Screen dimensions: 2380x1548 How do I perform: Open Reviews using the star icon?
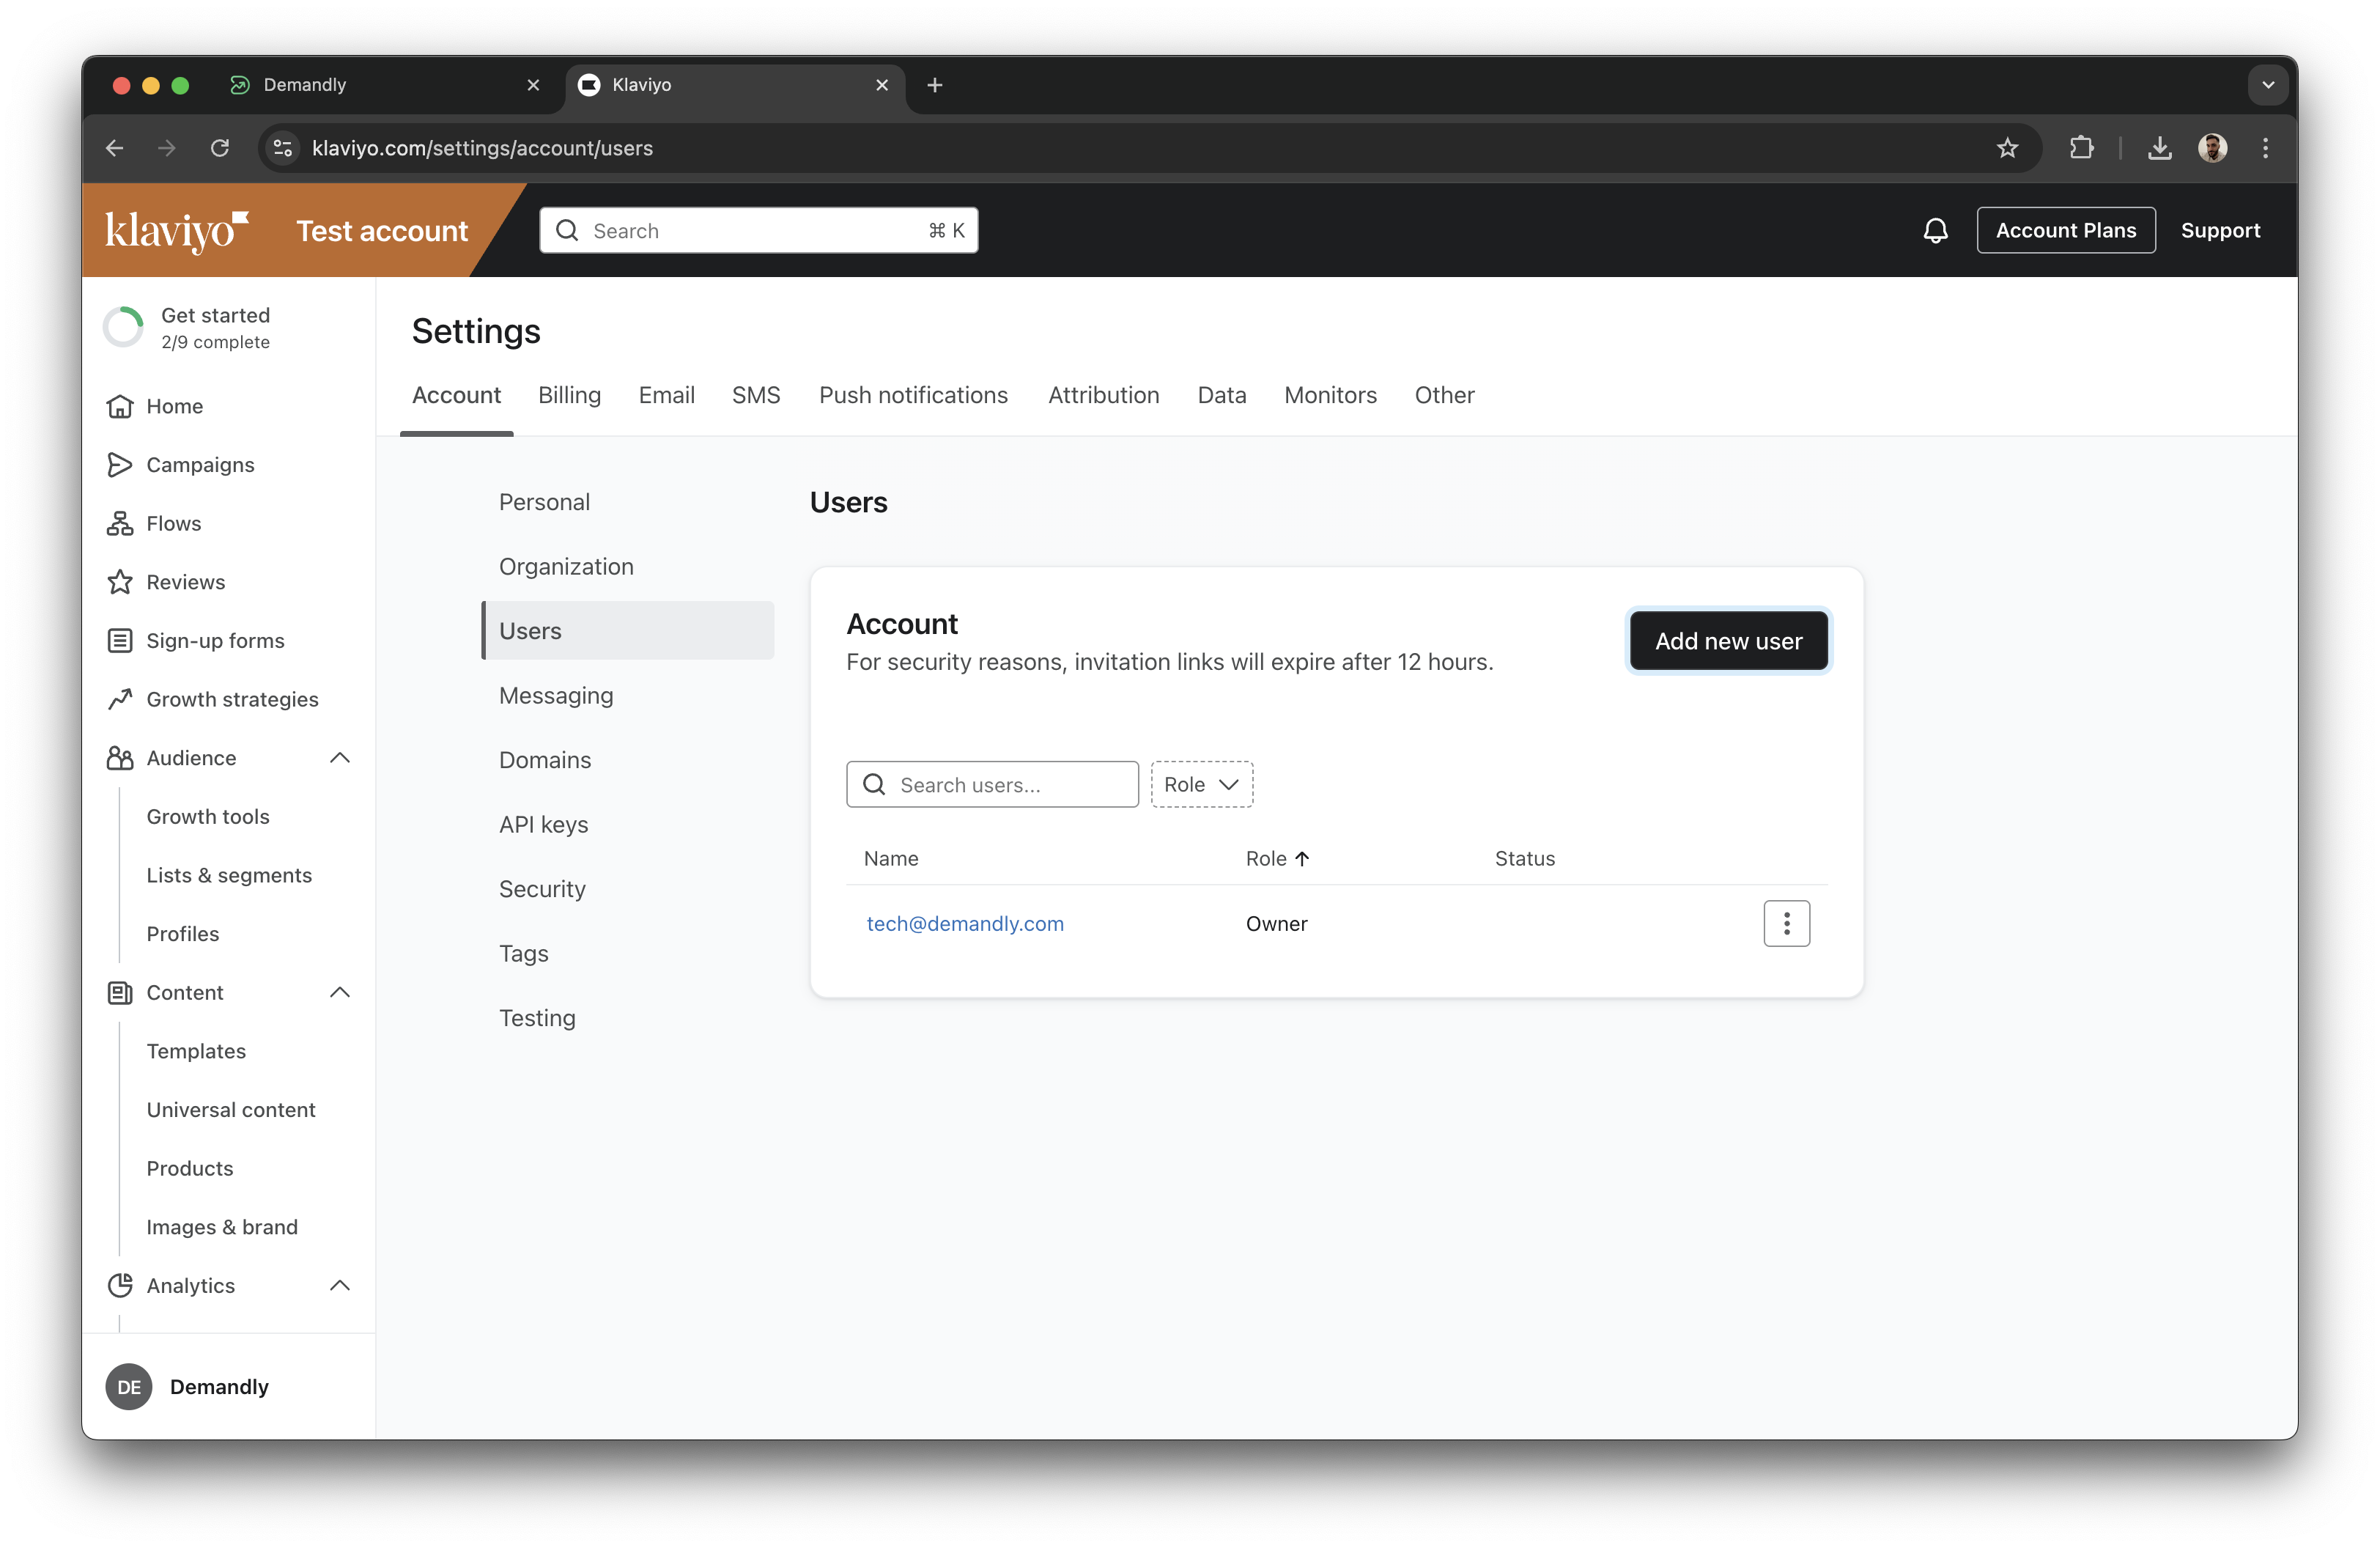(x=120, y=581)
